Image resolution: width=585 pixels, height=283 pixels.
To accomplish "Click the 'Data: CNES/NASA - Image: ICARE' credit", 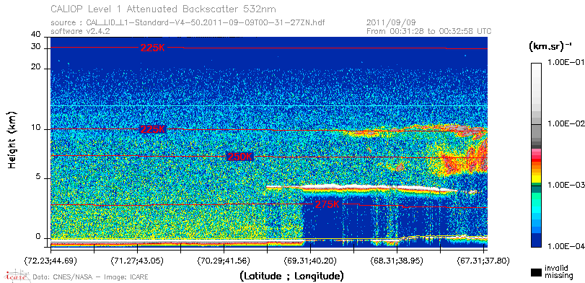I will pos(91,277).
